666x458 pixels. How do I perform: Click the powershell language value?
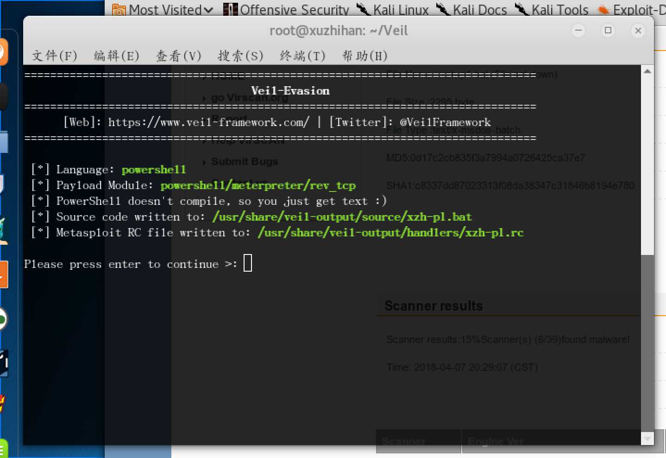[x=154, y=170]
